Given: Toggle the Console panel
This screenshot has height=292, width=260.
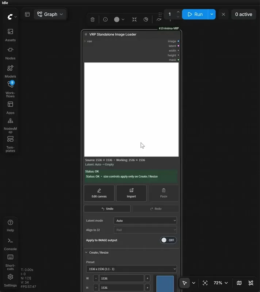Looking at the screenshot, I should [10, 244].
